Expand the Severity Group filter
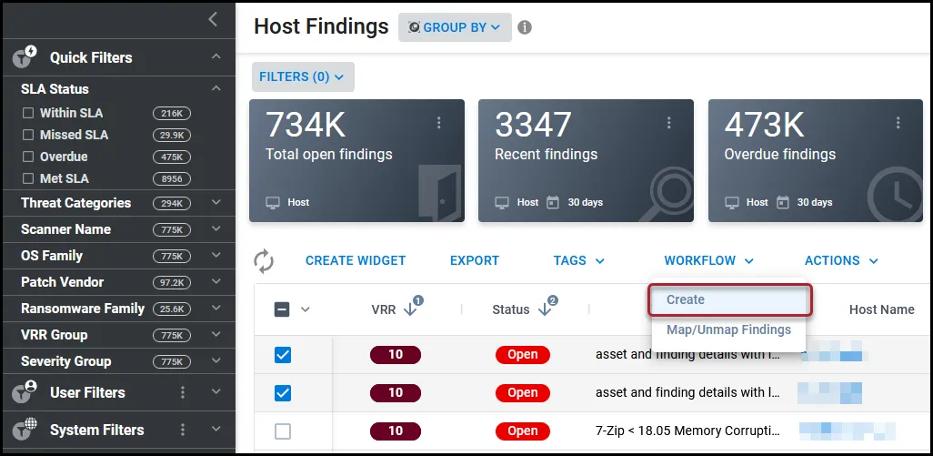Image resolution: width=933 pixels, height=456 pixels. pyautogui.click(x=216, y=360)
